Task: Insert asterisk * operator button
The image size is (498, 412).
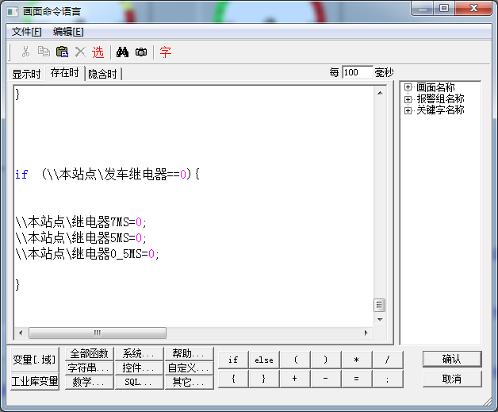Action: pos(357,360)
